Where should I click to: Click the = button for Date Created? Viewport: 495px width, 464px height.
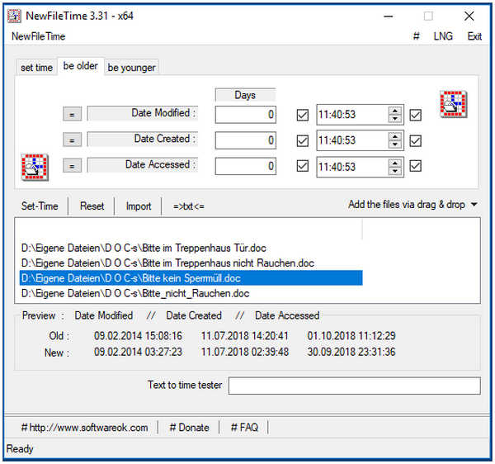coord(72,140)
